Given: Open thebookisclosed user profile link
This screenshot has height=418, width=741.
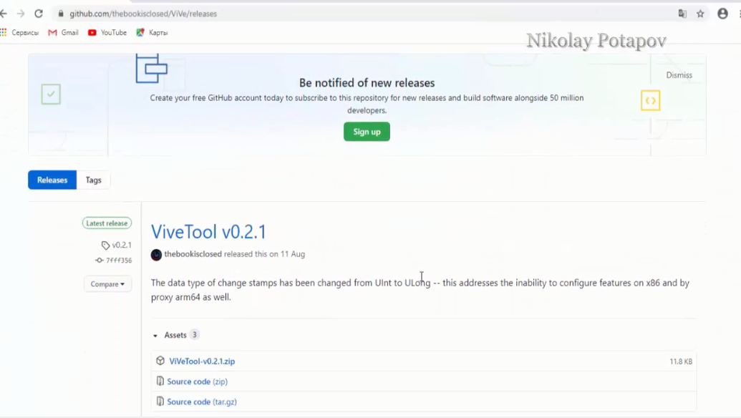Looking at the screenshot, I should [193, 254].
